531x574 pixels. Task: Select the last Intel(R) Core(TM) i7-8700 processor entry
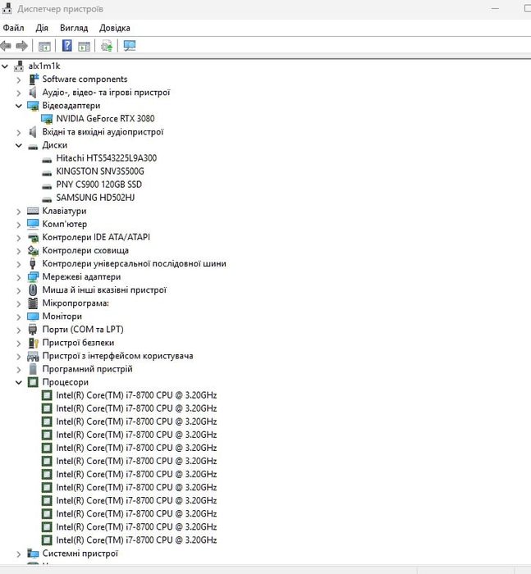click(x=136, y=540)
